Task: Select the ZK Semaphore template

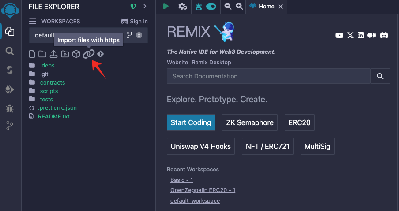Action: click(x=250, y=122)
